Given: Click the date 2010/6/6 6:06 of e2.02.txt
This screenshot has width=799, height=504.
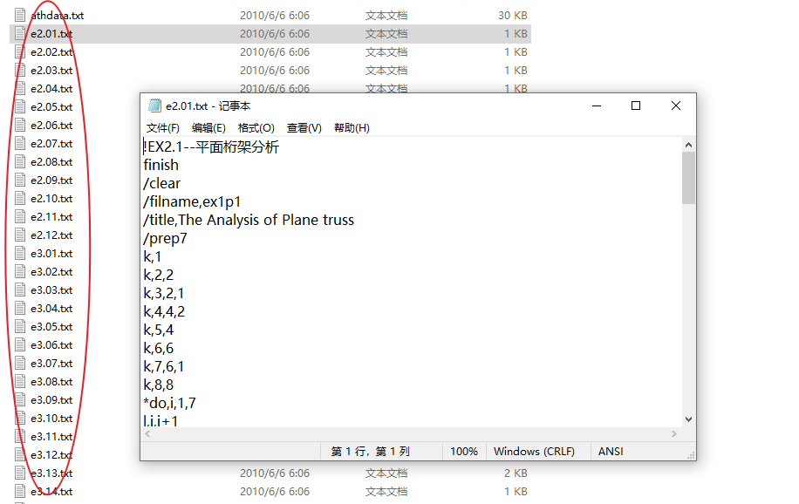Looking at the screenshot, I should coord(275,52).
